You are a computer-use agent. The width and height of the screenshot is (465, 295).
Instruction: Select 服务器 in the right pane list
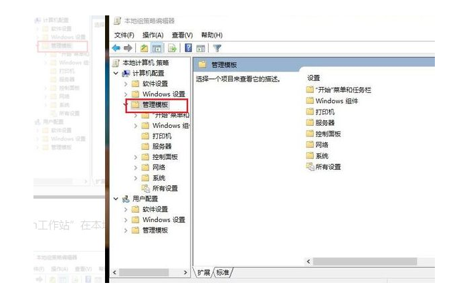pos(325,122)
